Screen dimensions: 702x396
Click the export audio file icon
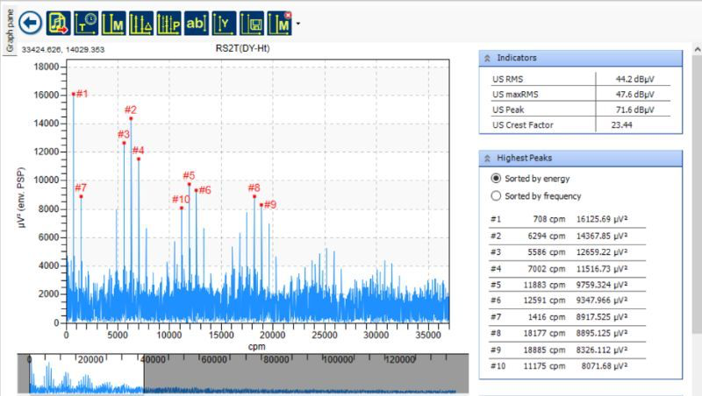tap(58, 24)
